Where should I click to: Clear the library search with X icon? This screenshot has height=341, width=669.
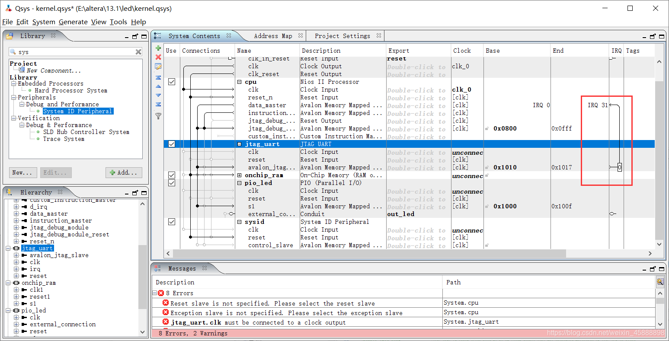138,52
